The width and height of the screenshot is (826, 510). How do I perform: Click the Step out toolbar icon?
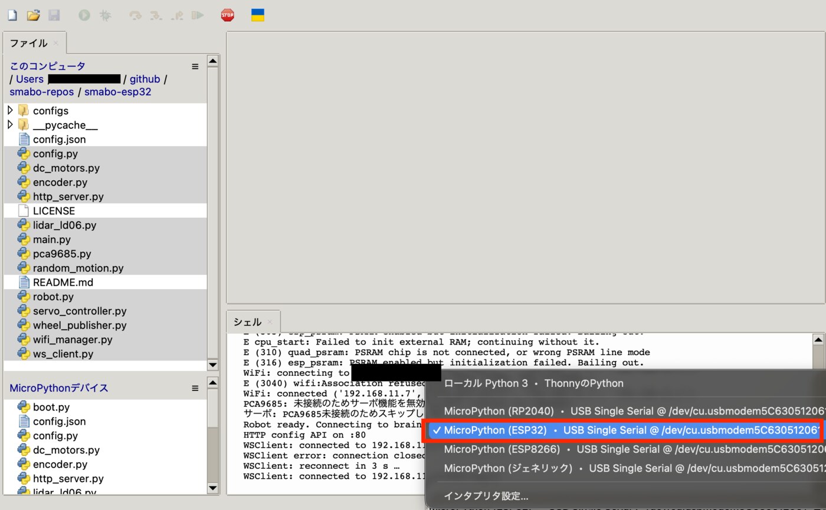point(177,15)
